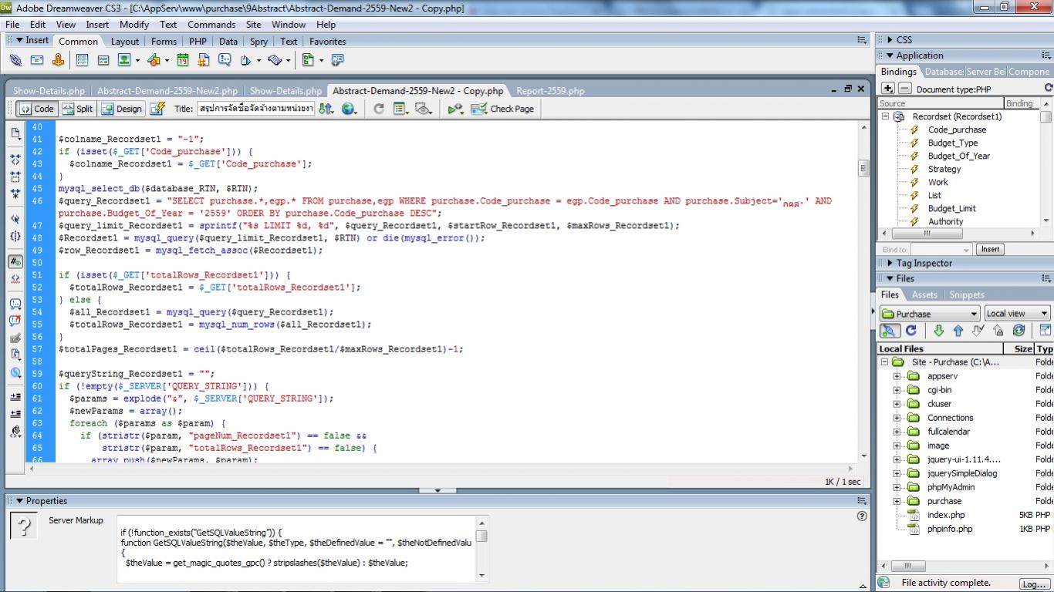Expand the jqueryeSimpleDialog folder node
Image resolution: width=1054 pixels, height=592 pixels.
(897, 473)
